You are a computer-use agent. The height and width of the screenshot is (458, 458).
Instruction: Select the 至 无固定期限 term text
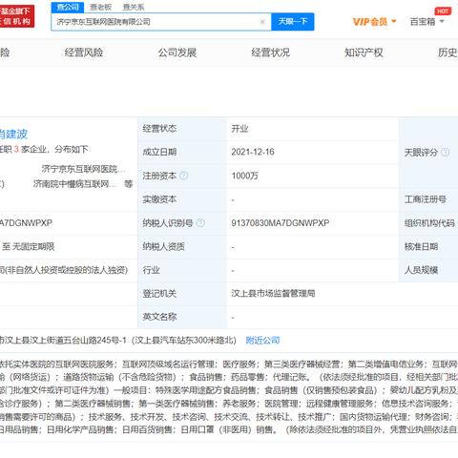(28, 246)
